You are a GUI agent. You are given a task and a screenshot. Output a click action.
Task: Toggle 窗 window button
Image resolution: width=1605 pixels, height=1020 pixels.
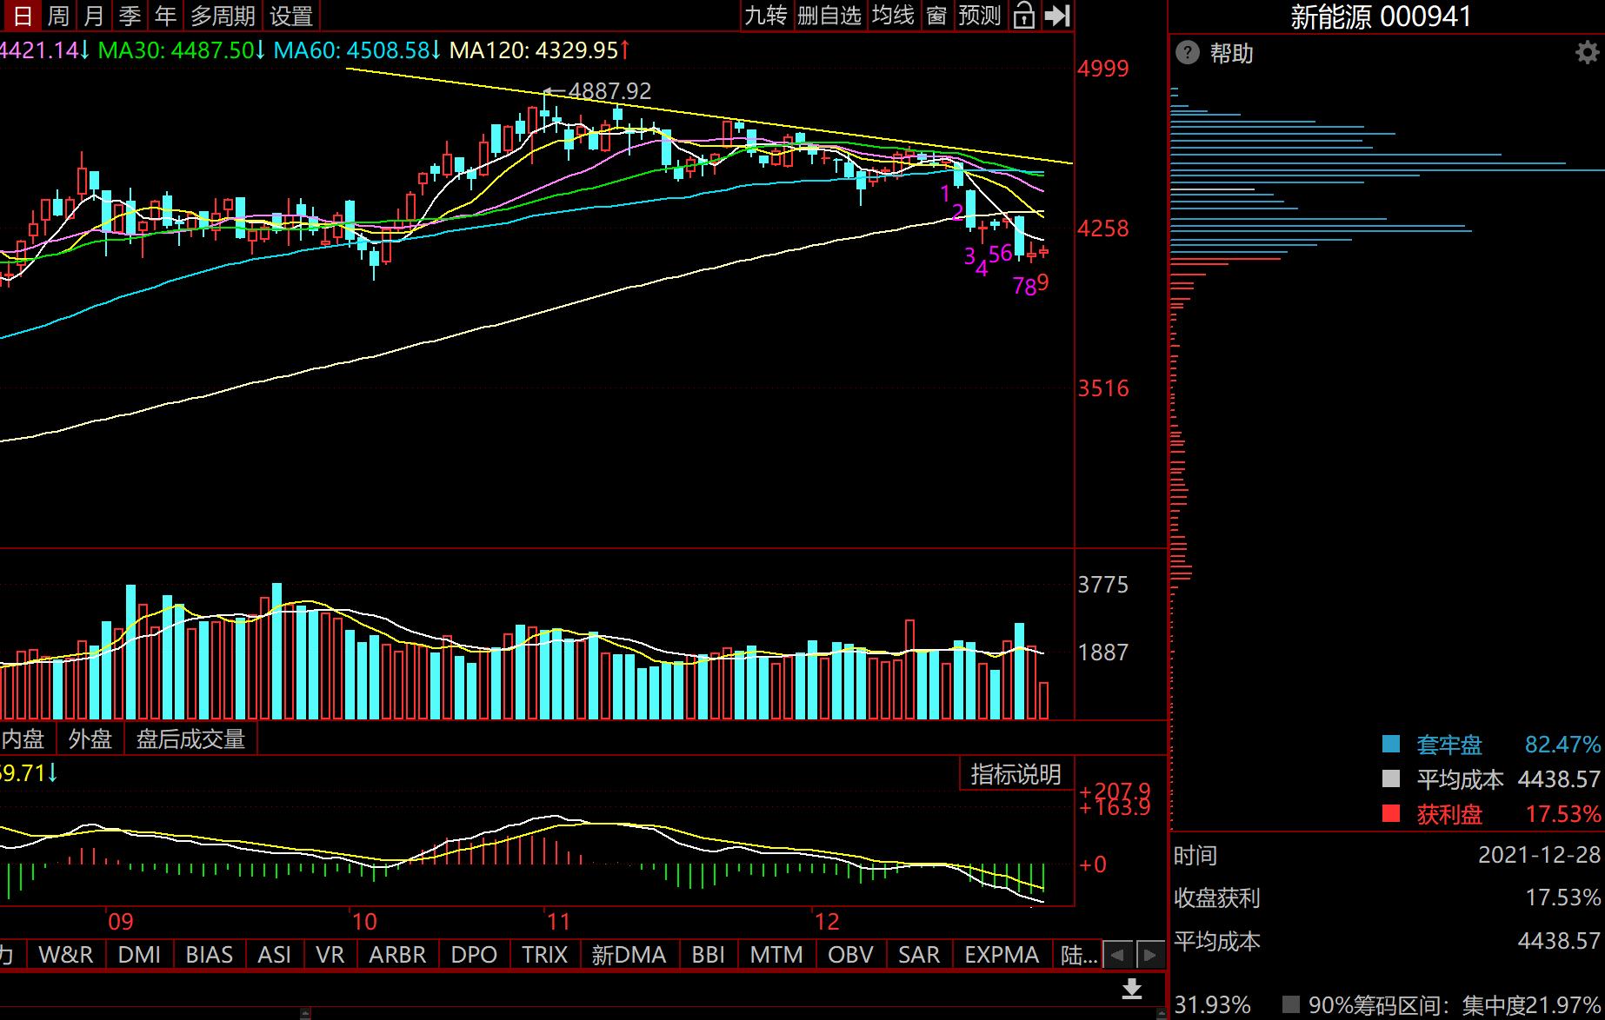pyautogui.click(x=936, y=16)
